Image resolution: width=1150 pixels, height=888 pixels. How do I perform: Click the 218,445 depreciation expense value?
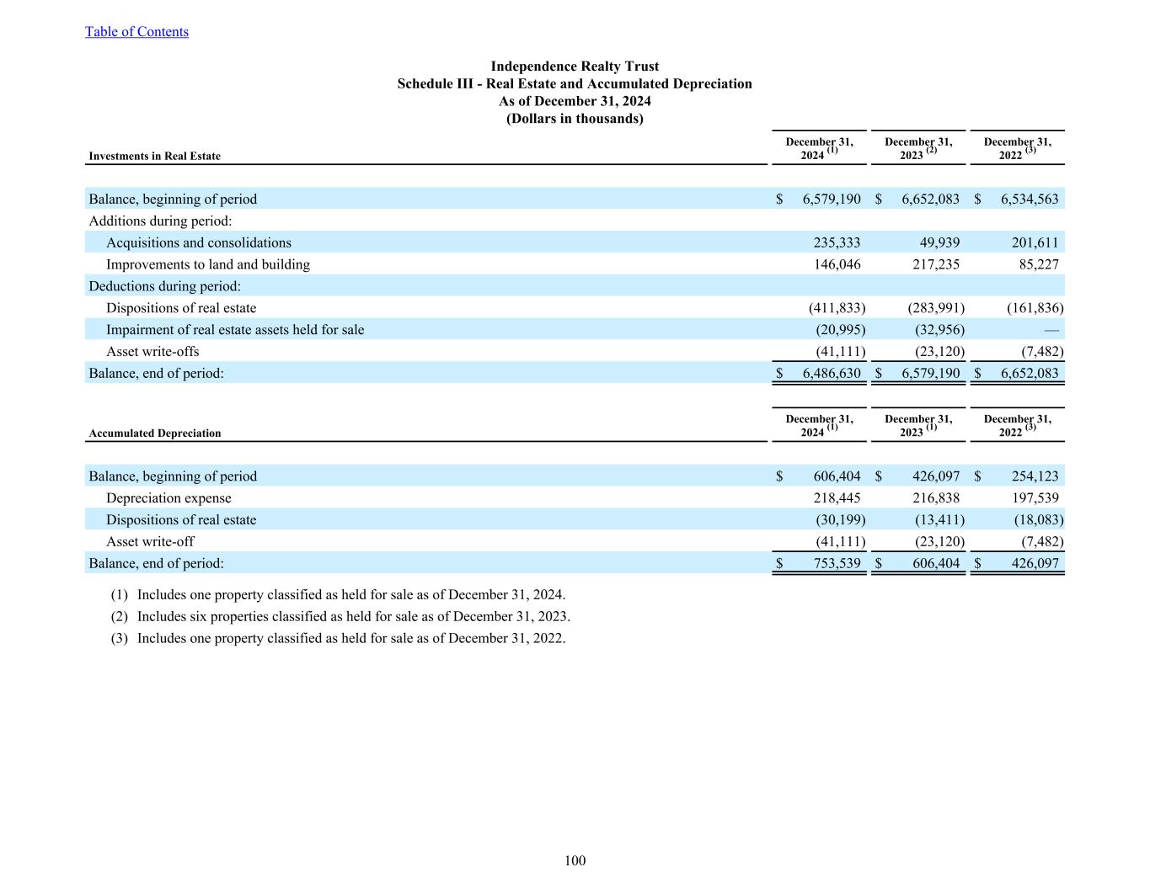pos(837,498)
